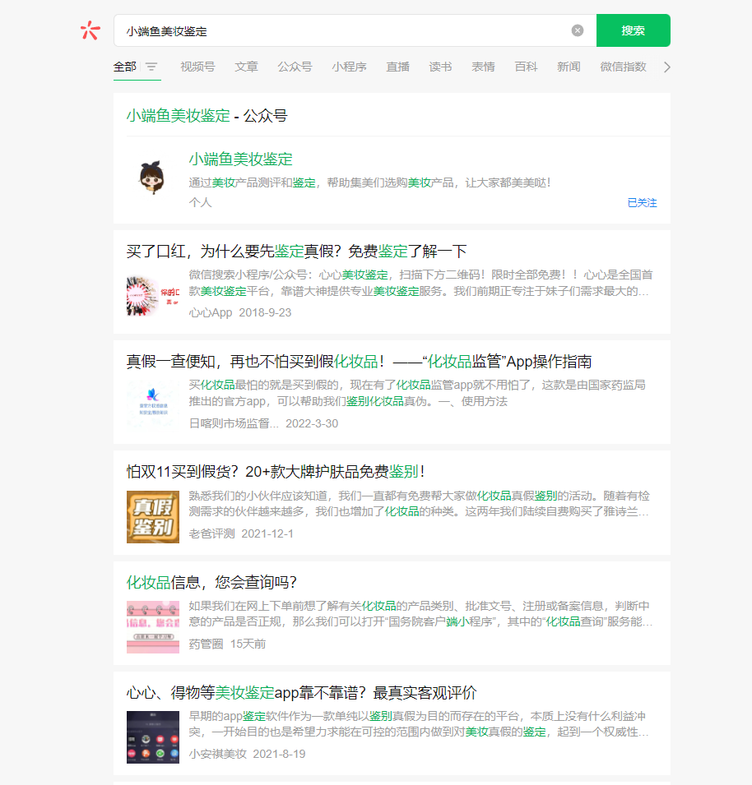This screenshot has width=752, height=785.
Task: Switch to the 文章 tab
Action: coord(247,67)
